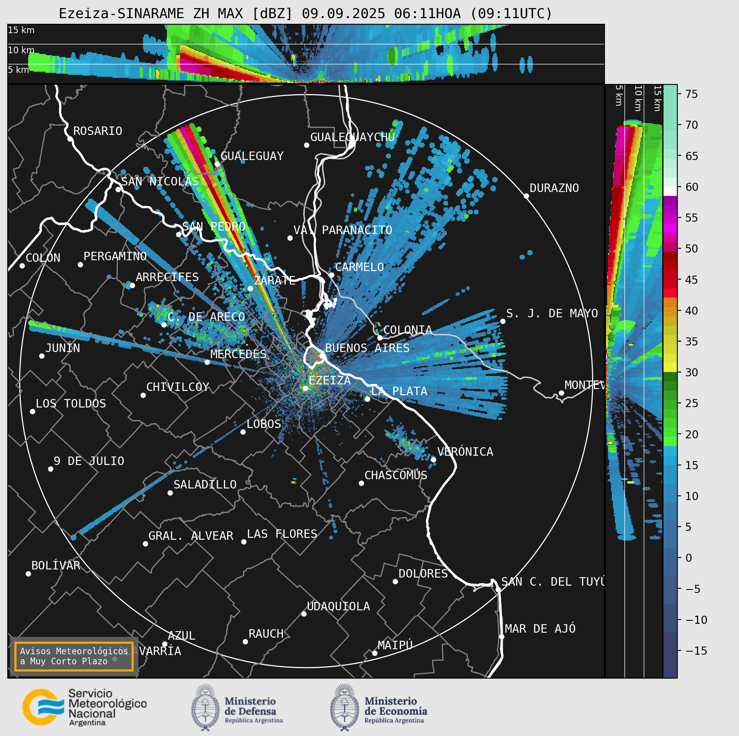The image size is (739, 736).
Task: Click the Colonia city marker dot
Action: pos(380,338)
